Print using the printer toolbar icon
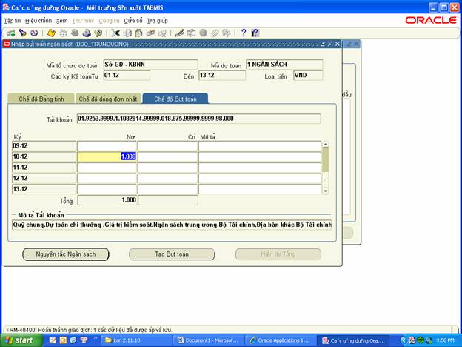Screen dimensions: 462x347 pyautogui.click(x=87, y=33)
